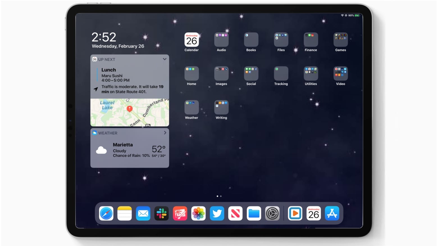
Task: Open the Photos app
Action: (x=198, y=213)
